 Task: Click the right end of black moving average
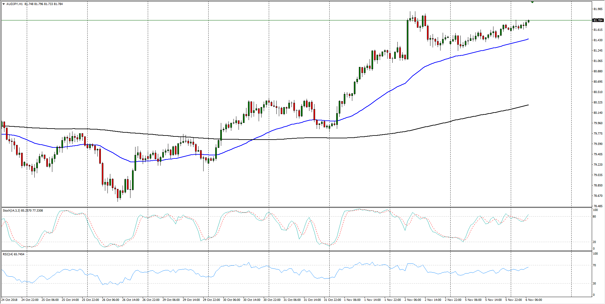(x=528, y=105)
